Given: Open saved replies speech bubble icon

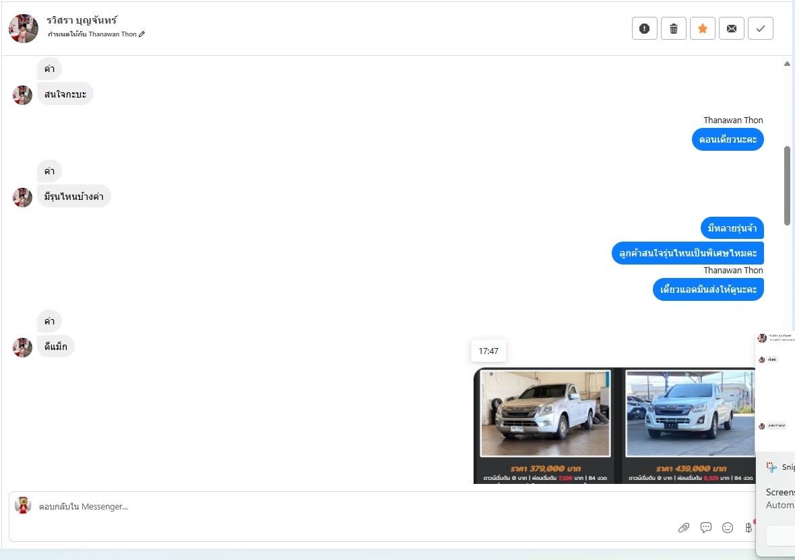Looking at the screenshot, I should tap(706, 528).
